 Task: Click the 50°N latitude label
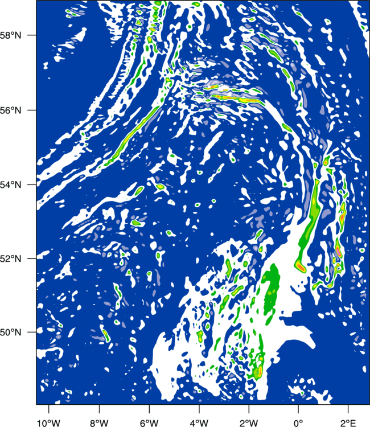tap(11, 332)
